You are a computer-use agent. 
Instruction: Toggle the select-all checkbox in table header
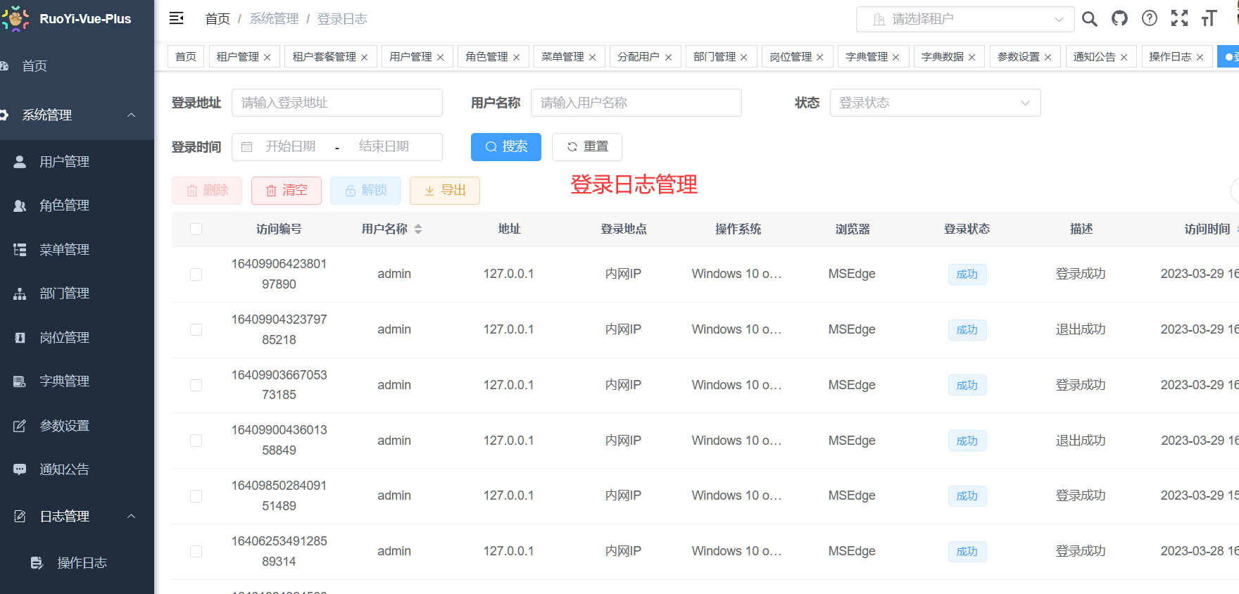pos(196,229)
